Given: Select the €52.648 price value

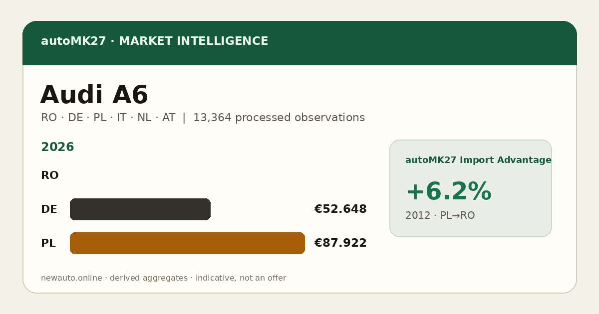Looking at the screenshot, I should coord(340,209).
